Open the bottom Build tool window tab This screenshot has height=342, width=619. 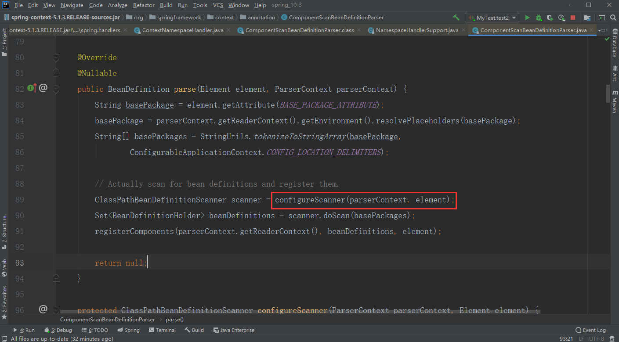194,330
